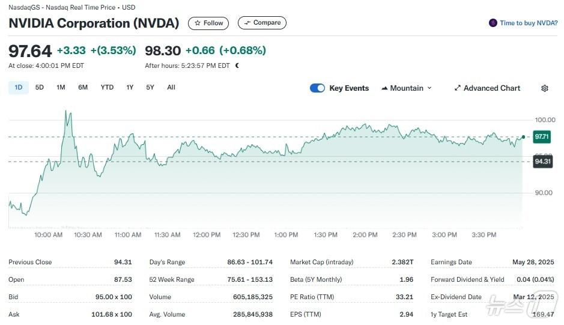Click the Follow button
The width and height of the screenshot is (564, 325).
[208, 23]
